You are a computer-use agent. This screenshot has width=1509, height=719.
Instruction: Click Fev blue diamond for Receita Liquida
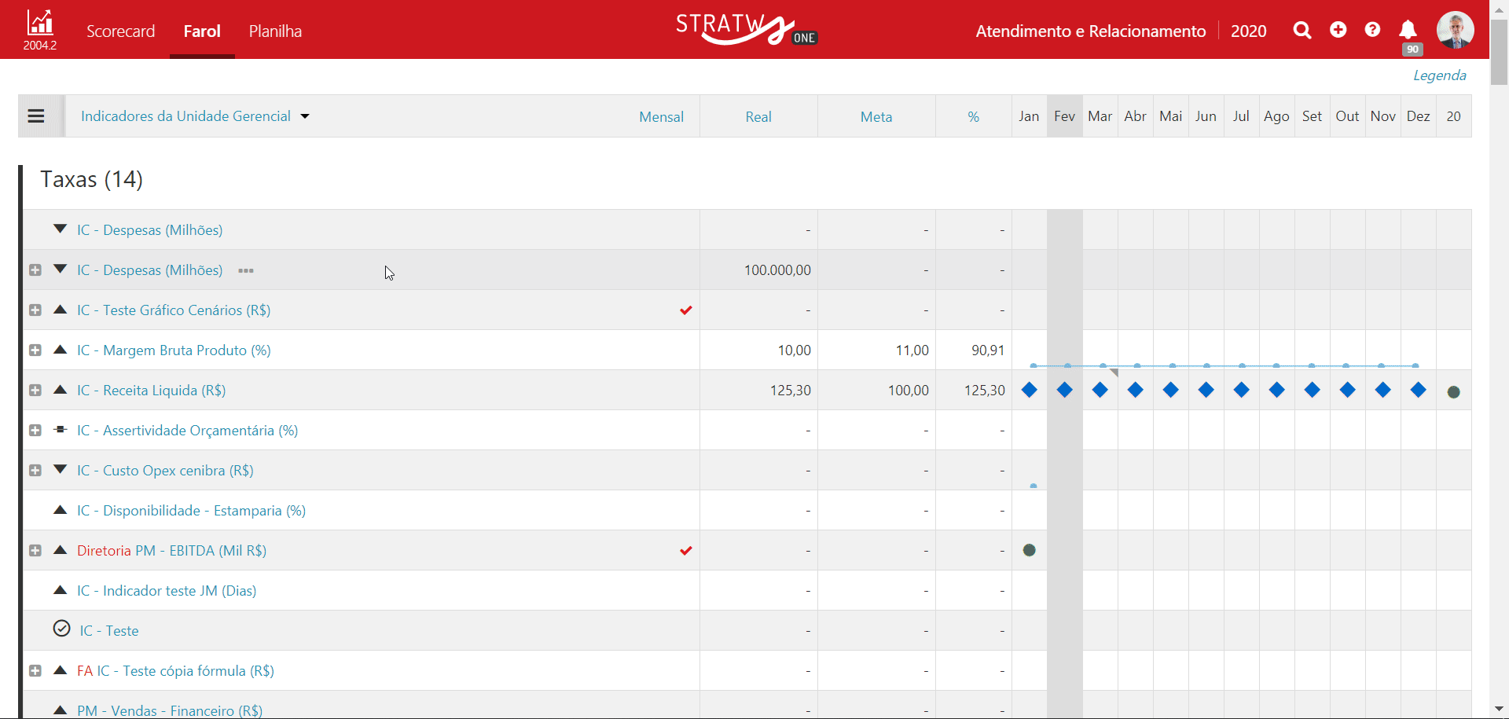pyautogui.click(x=1065, y=390)
